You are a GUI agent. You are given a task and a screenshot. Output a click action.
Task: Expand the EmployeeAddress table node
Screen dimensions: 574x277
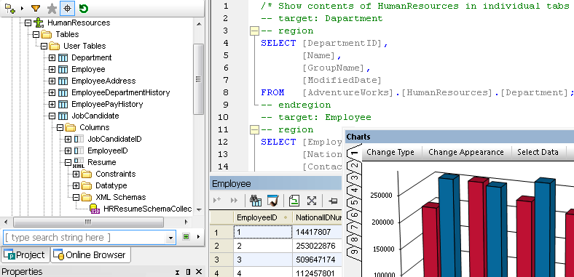(x=52, y=81)
